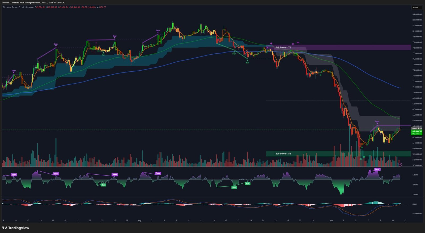This screenshot has height=233, width=425.
Task: Click the May label on the time axis
Action: coord(139,221)
